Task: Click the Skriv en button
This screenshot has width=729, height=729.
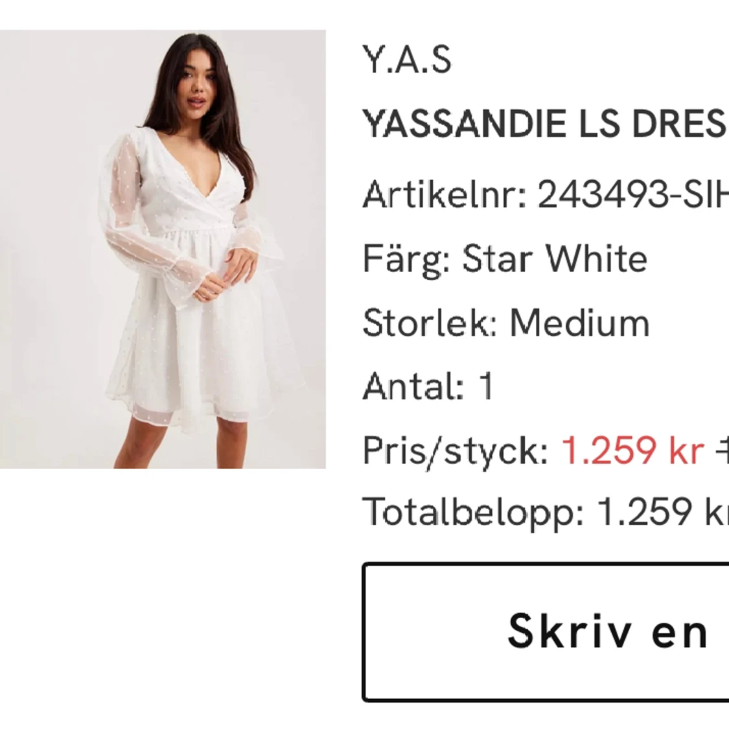Action: point(546,632)
